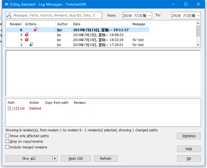207x168 pixels.
Task: Click date '19:08:23' of revision 5
Action: (x=117, y=35)
